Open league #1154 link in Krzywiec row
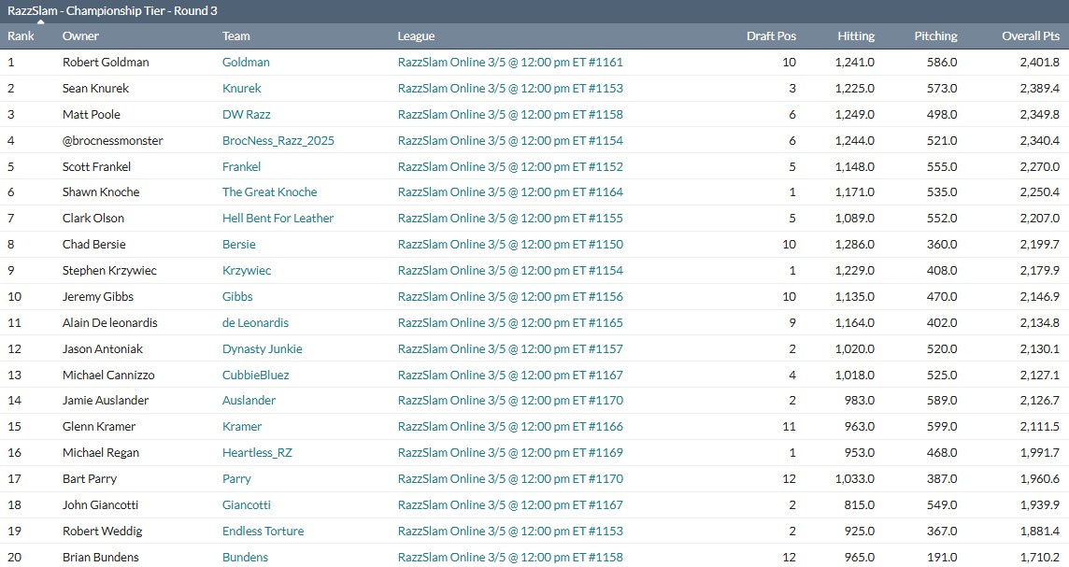The width and height of the screenshot is (1069, 567). click(510, 271)
